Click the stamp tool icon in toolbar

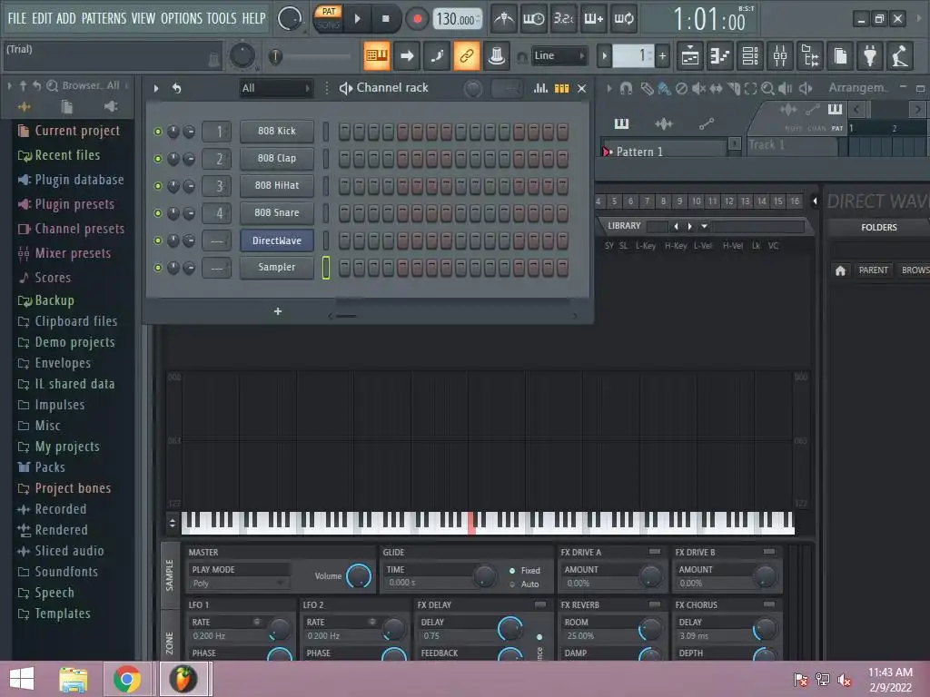497,56
